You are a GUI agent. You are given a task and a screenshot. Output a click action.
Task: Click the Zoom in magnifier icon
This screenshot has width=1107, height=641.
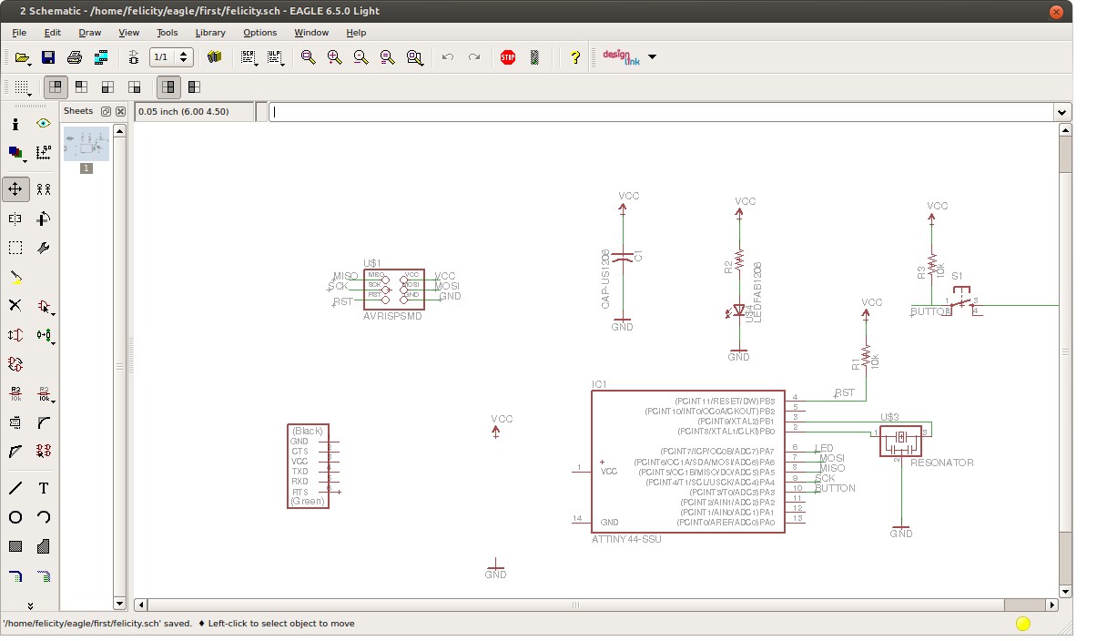tap(334, 57)
